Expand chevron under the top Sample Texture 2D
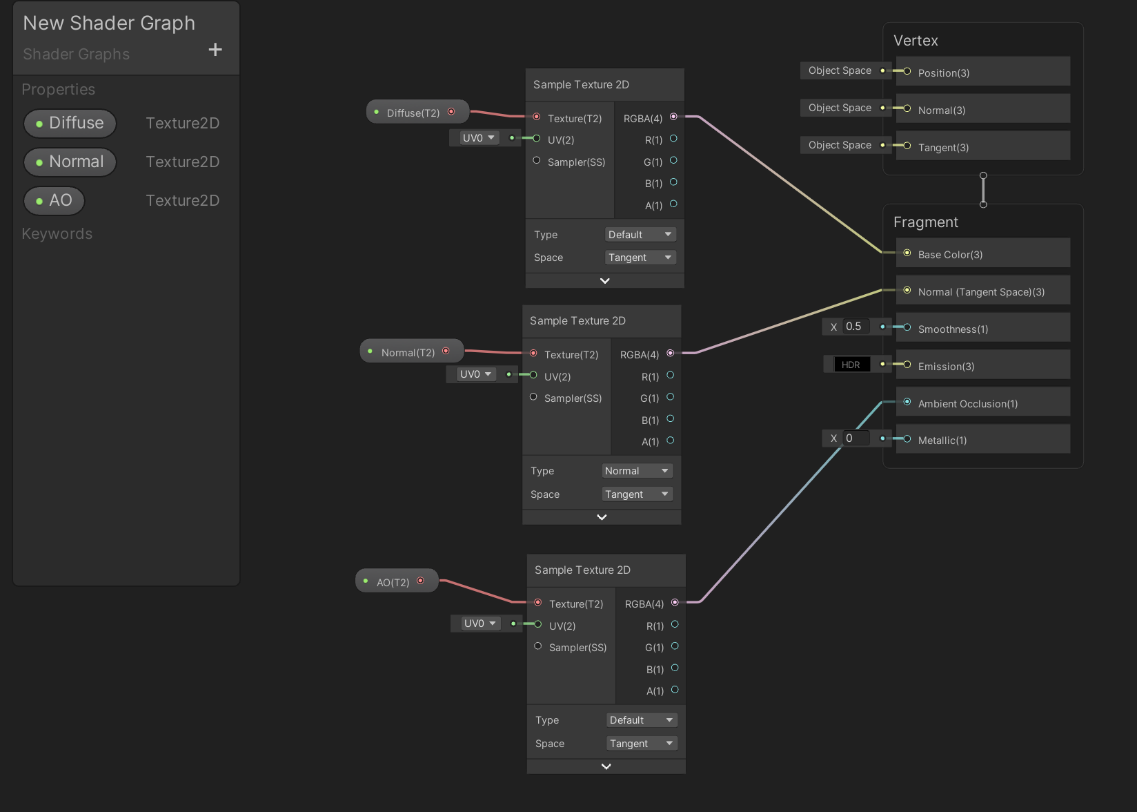 604,281
